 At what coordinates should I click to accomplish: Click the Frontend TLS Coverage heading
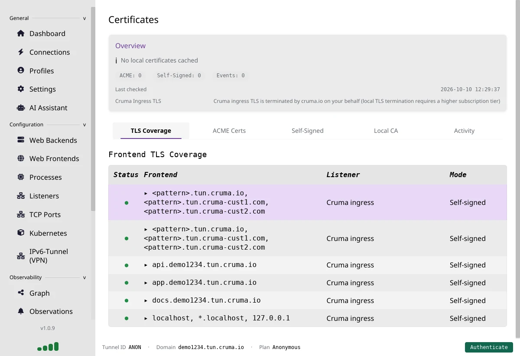(157, 155)
